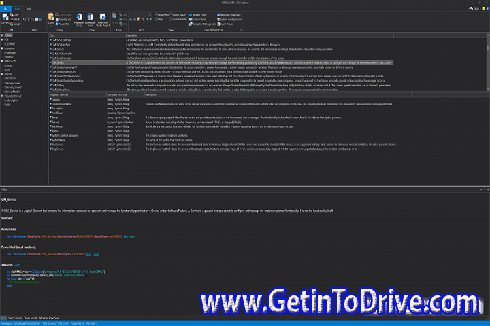Screen dimensions: 490x326
Task: Switch to the Tools ribbon tab
Action: tap(29, 9)
